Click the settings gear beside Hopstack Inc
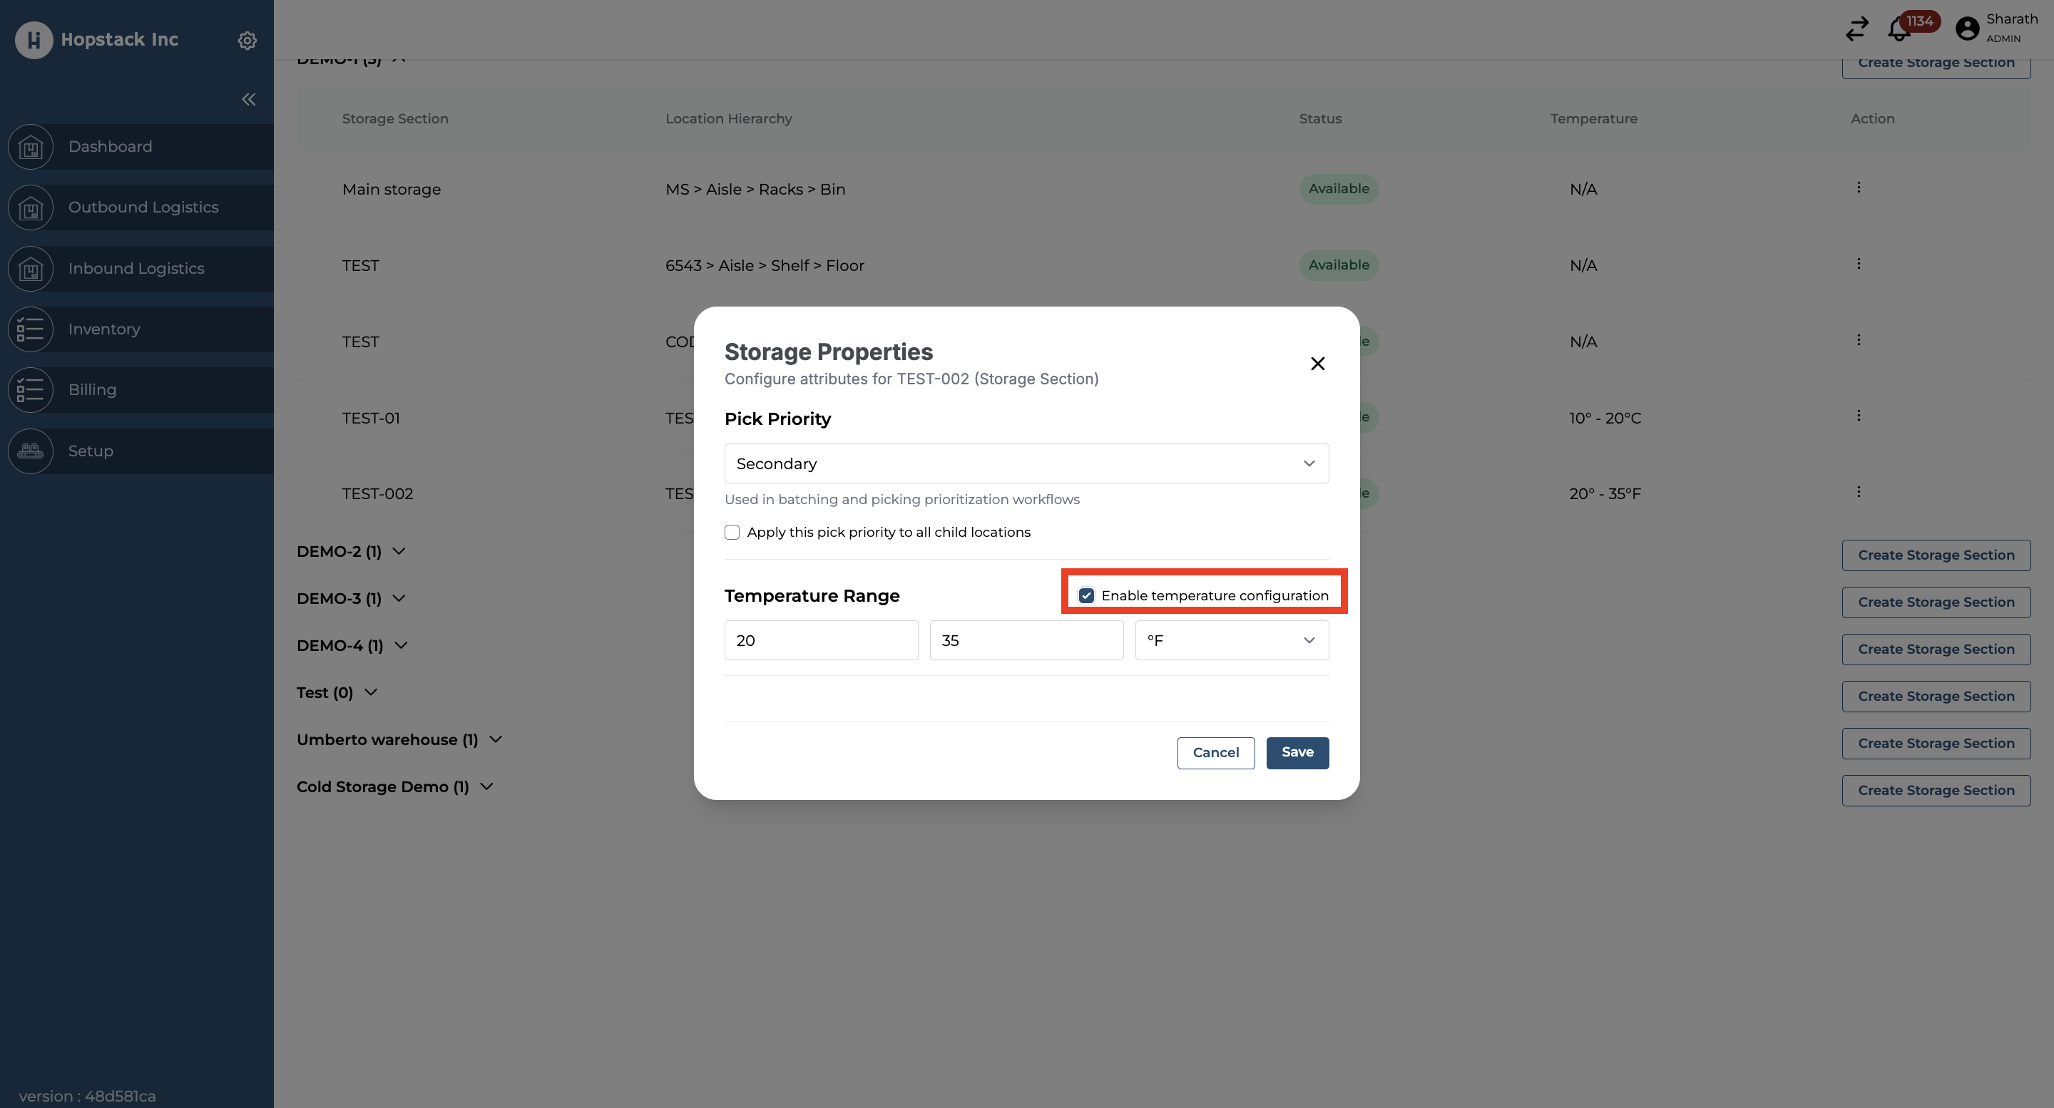Viewport: 2054px width, 1108px height. click(247, 40)
